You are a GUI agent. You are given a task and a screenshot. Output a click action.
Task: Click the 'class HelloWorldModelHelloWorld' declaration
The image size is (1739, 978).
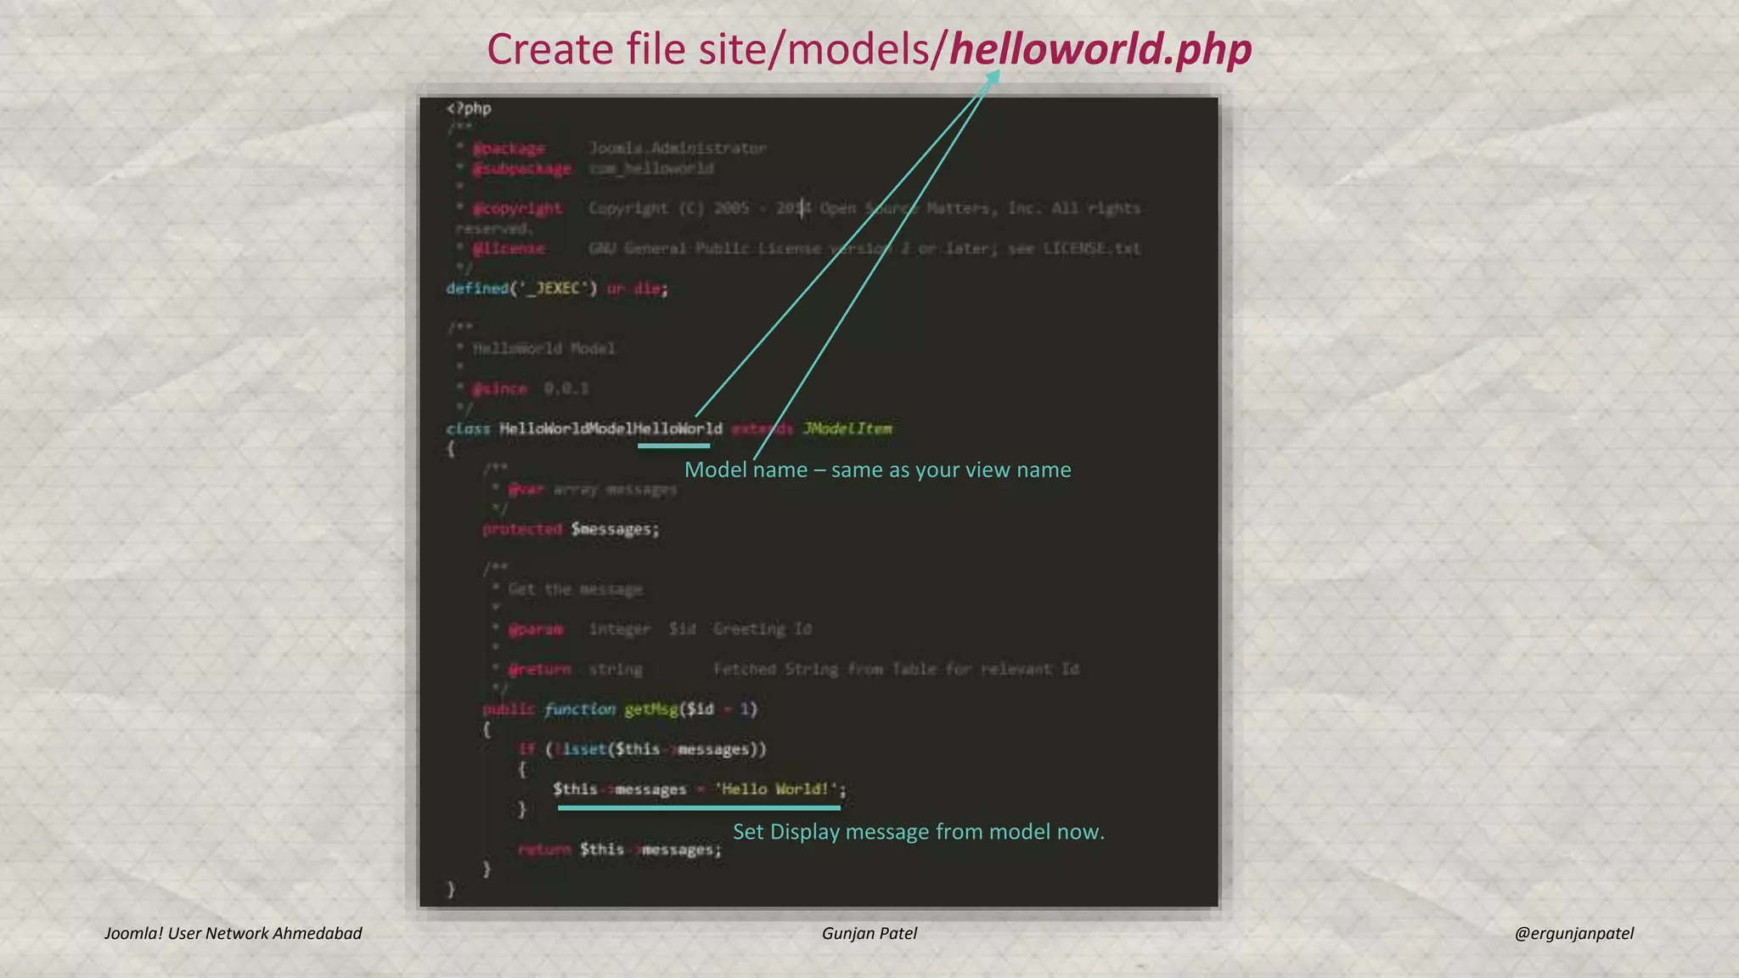(x=584, y=429)
